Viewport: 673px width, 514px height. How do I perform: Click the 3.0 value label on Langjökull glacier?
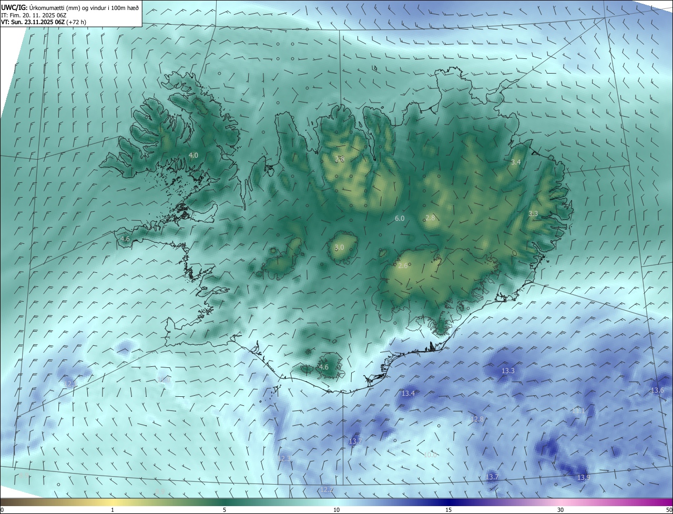(339, 247)
